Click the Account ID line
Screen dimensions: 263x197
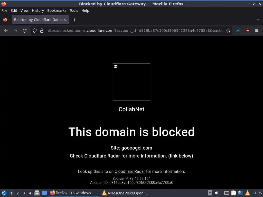[131, 183]
